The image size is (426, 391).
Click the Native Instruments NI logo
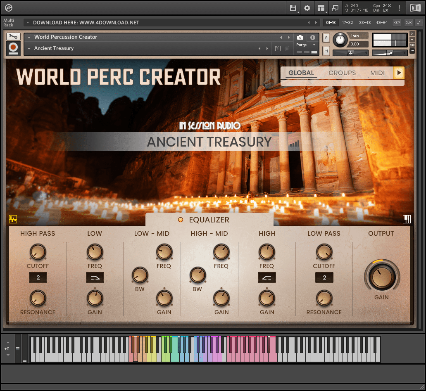pyautogui.click(x=415, y=8)
